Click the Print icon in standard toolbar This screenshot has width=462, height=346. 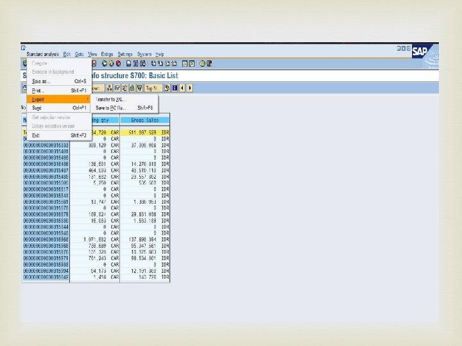[129, 63]
